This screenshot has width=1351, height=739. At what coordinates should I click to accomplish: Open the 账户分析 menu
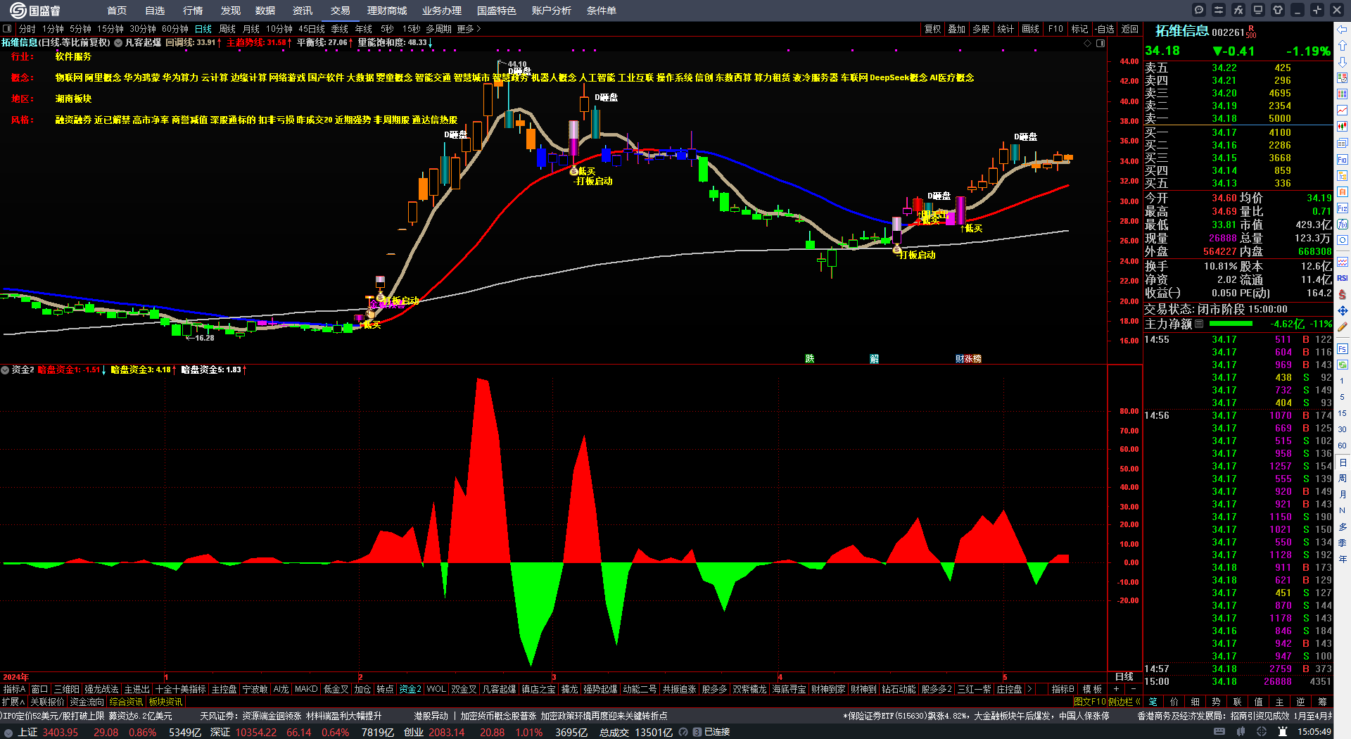tap(552, 11)
